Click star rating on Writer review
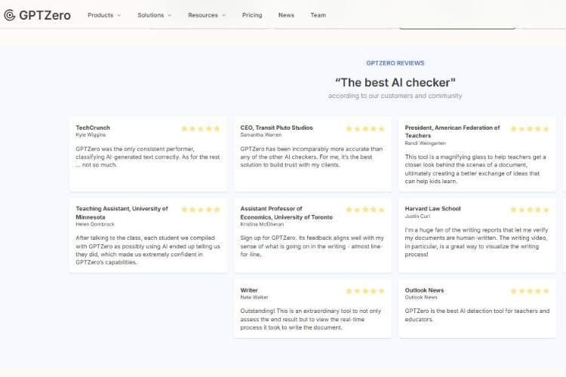 click(365, 291)
